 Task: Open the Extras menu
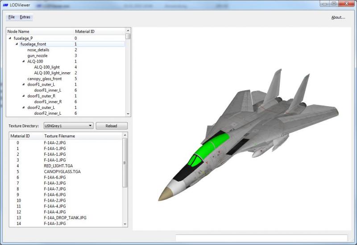(25, 17)
